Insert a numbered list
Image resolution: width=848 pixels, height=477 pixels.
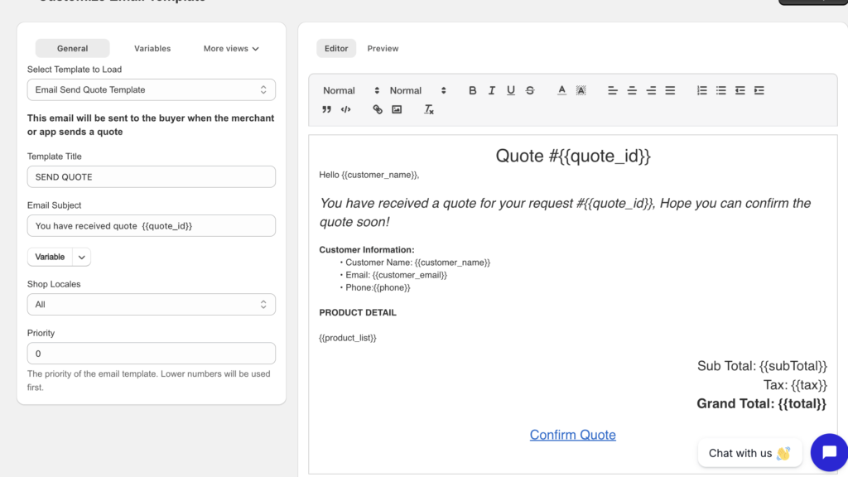coord(701,90)
